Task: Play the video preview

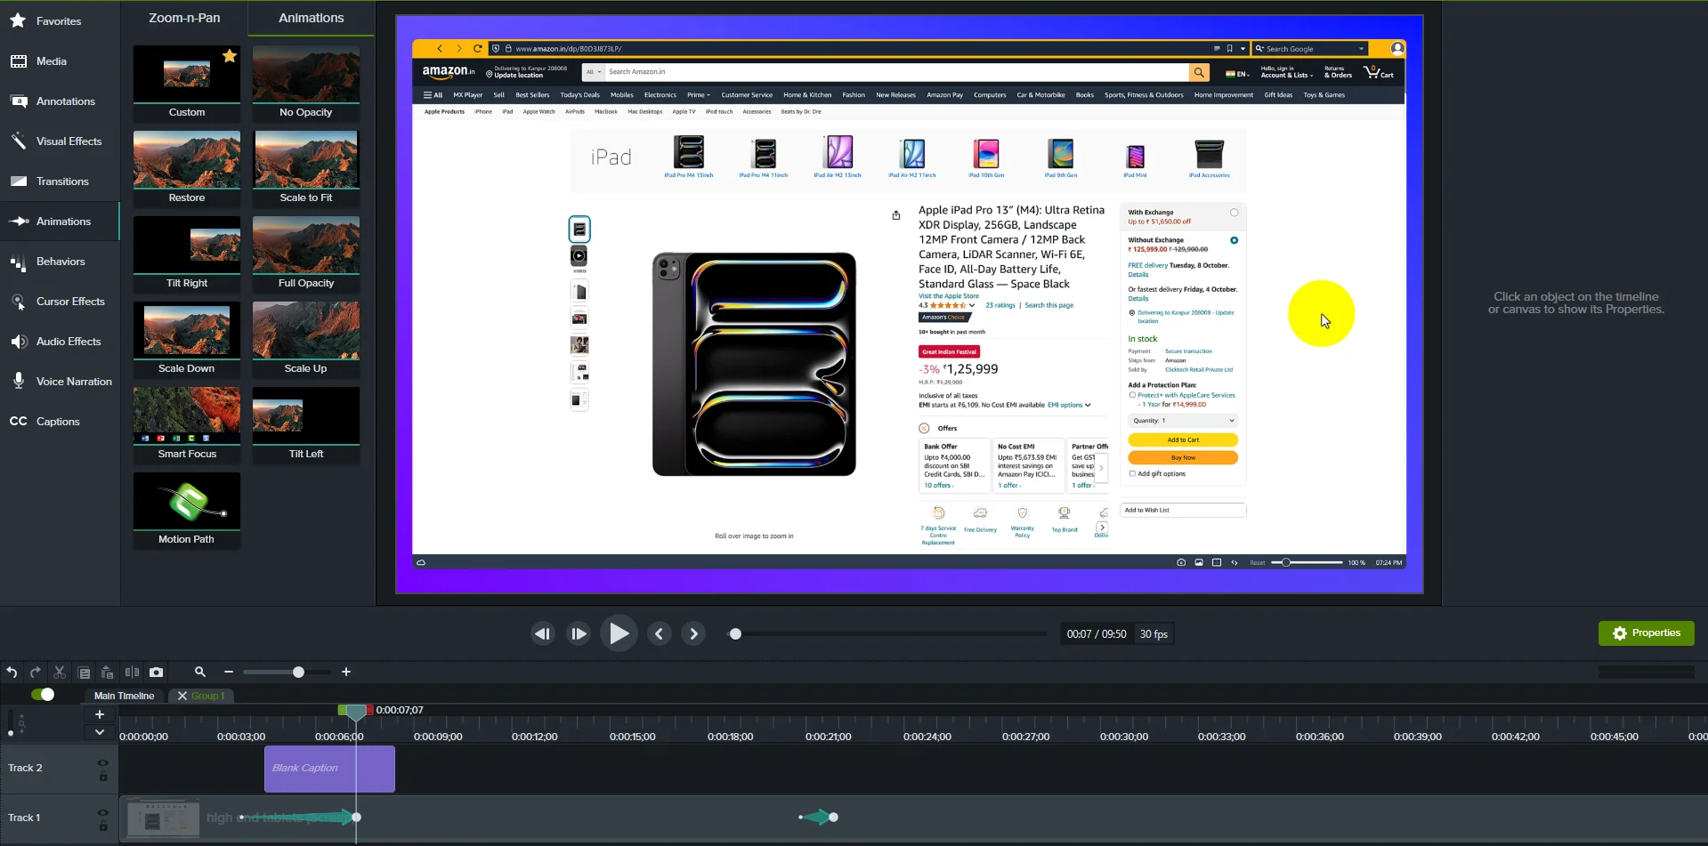Action: click(x=619, y=633)
